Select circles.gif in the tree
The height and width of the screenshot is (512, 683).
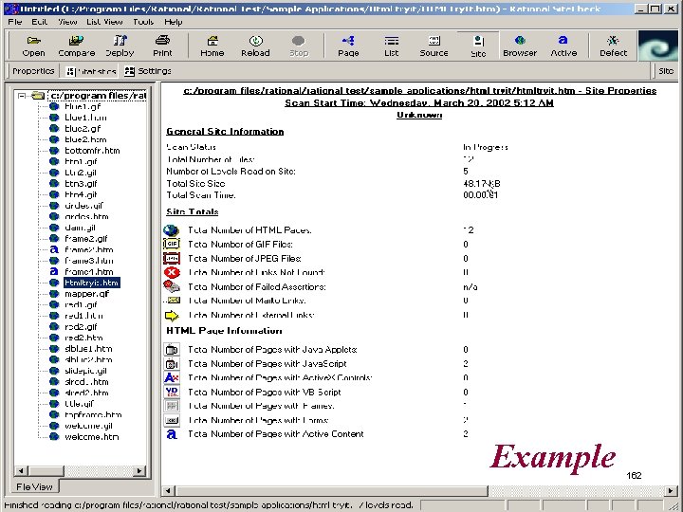click(x=83, y=206)
